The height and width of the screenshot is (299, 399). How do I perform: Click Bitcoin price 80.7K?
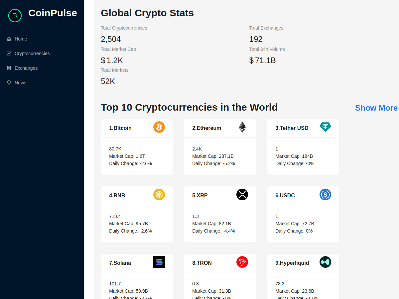(115, 149)
